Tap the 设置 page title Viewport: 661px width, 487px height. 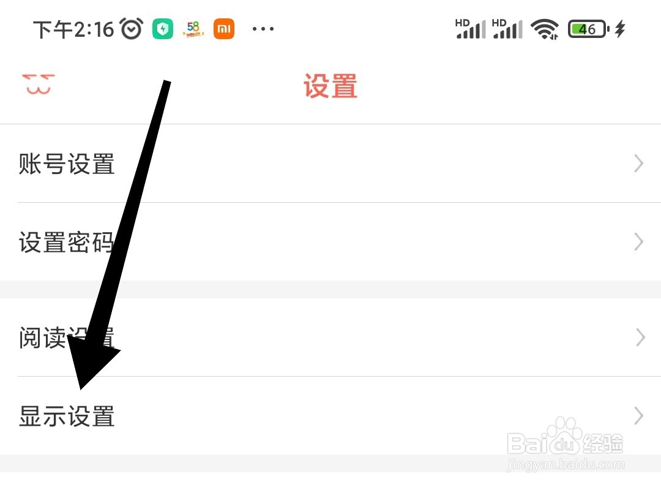point(330,86)
